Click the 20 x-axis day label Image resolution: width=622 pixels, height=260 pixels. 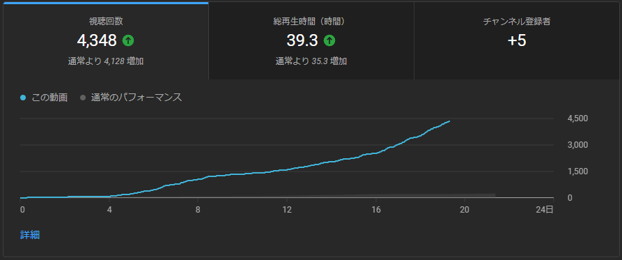[x=465, y=210]
